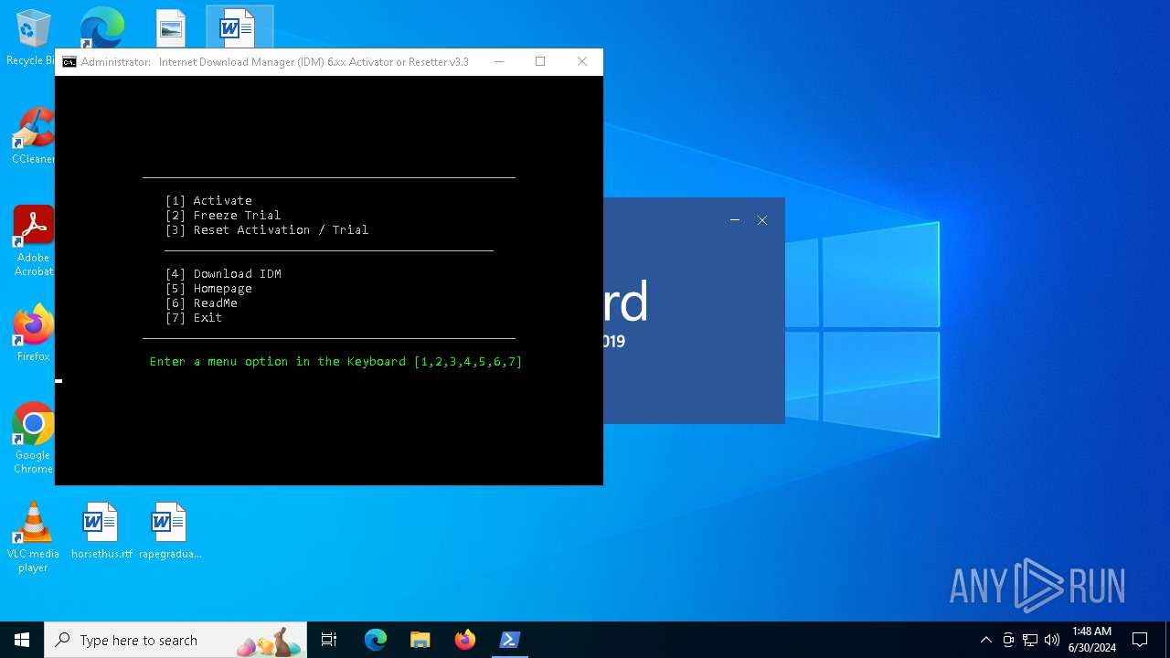Viewport: 1170px width, 658px height.
Task: Click the tray icon right of the hidden-icons arrow
Action: click(1008, 640)
